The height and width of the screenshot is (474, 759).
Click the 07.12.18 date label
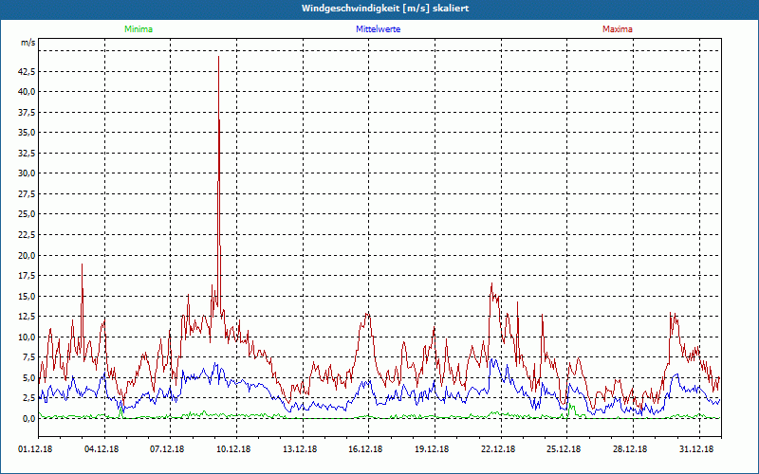pyautogui.click(x=167, y=449)
